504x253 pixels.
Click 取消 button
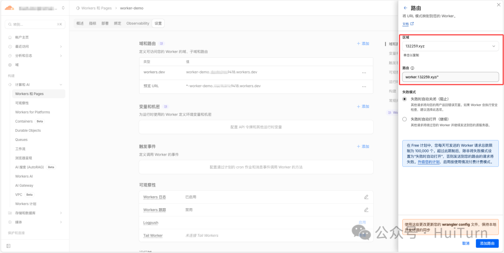tap(465, 243)
